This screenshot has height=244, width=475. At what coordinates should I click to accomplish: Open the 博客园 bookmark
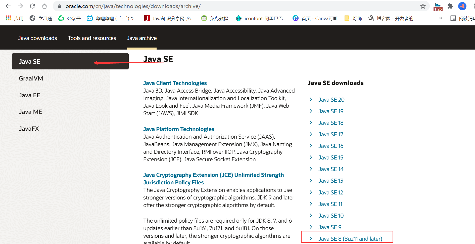(393, 18)
